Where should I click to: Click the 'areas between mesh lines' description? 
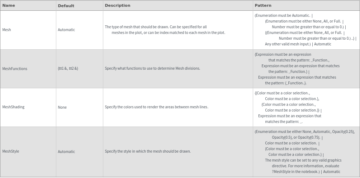click(156, 107)
